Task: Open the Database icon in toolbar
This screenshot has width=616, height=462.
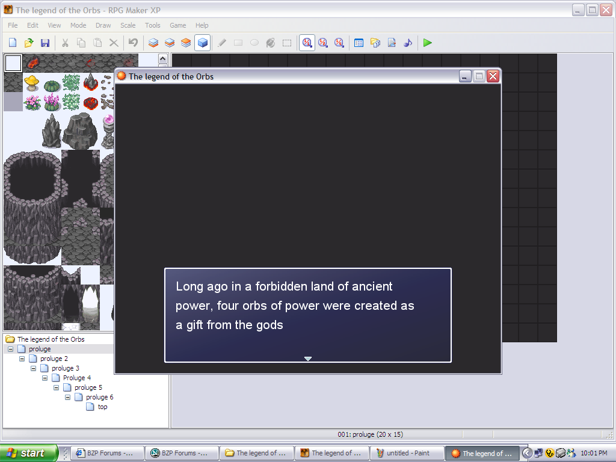Action: click(359, 43)
